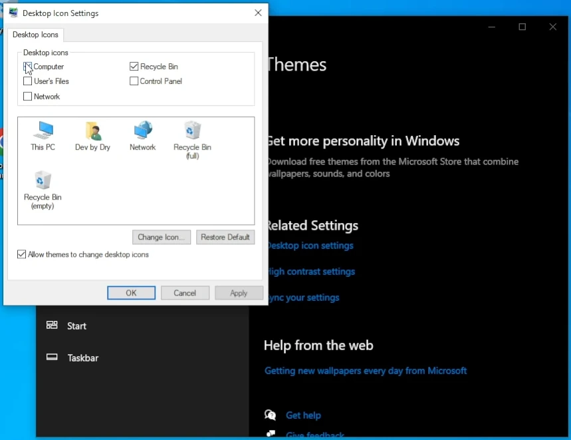Click the Apply button
This screenshot has height=440, width=571.
point(239,293)
